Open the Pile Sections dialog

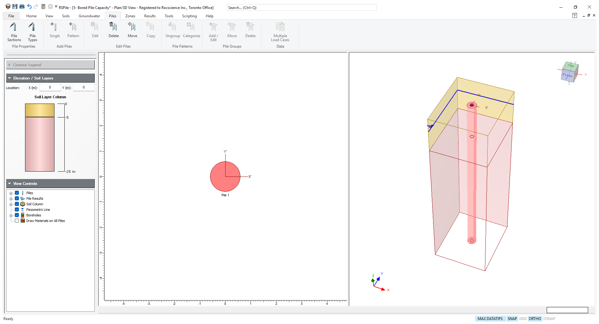[x=14, y=32]
